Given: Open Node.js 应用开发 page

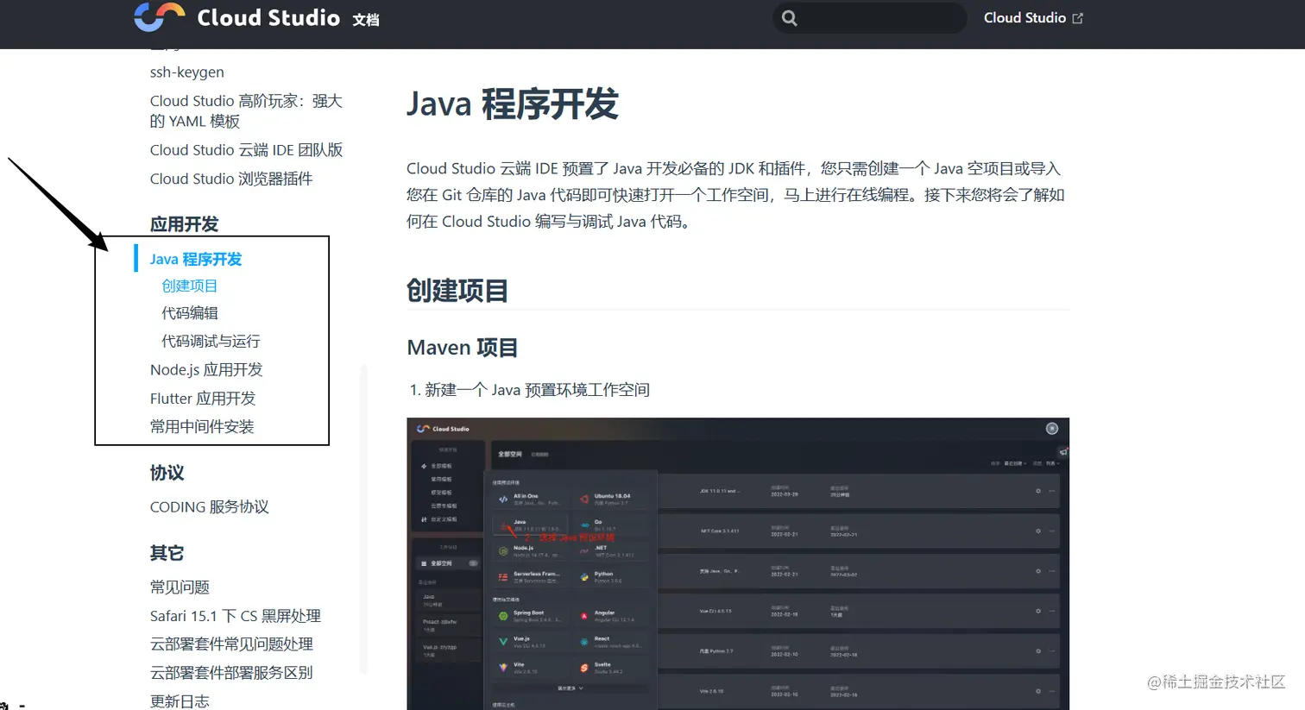Looking at the screenshot, I should [x=206, y=370].
